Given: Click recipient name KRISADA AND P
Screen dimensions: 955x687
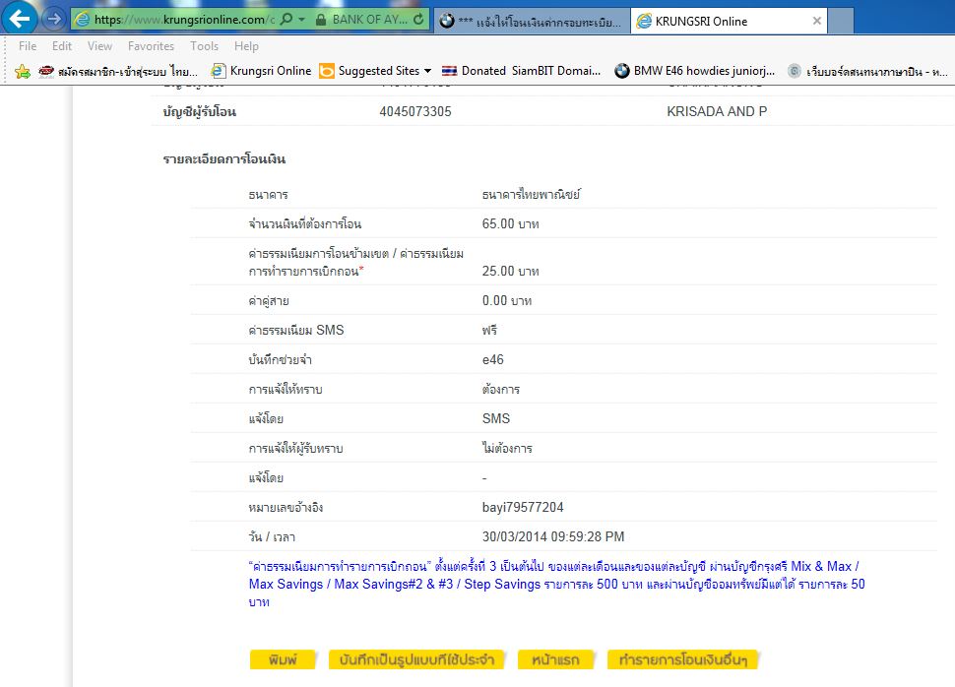Looking at the screenshot, I should tap(717, 111).
